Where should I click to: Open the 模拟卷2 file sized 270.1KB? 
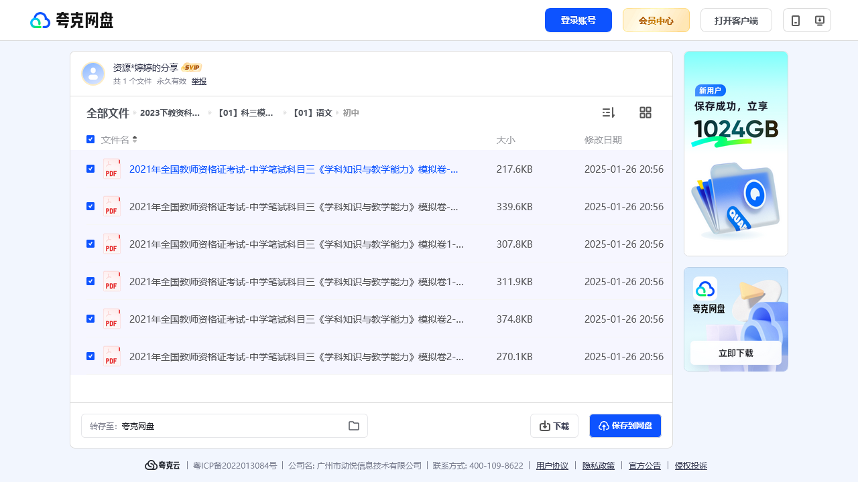296,357
